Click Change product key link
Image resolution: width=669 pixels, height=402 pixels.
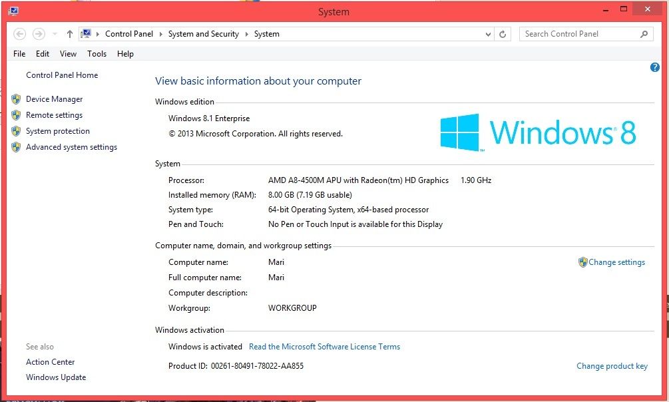tap(612, 366)
